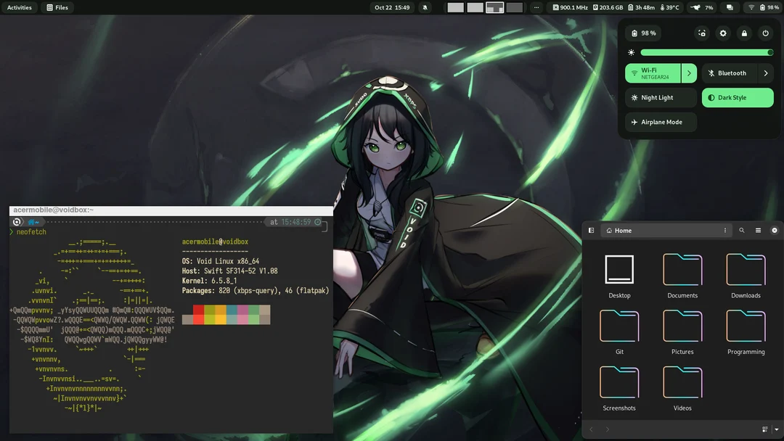Open search in the Files window
784x441 pixels.
coord(741,230)
